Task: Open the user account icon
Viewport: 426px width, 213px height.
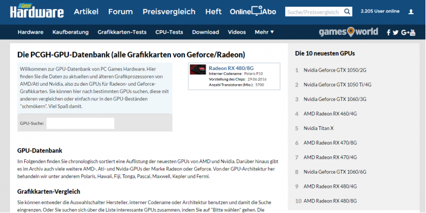Action: [x=411, y=12]
